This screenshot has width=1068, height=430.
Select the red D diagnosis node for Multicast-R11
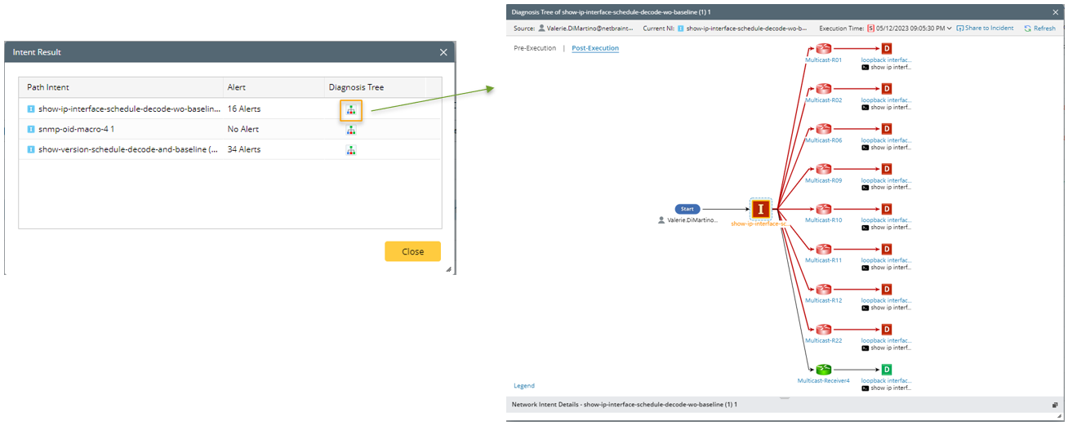[886, 249]
